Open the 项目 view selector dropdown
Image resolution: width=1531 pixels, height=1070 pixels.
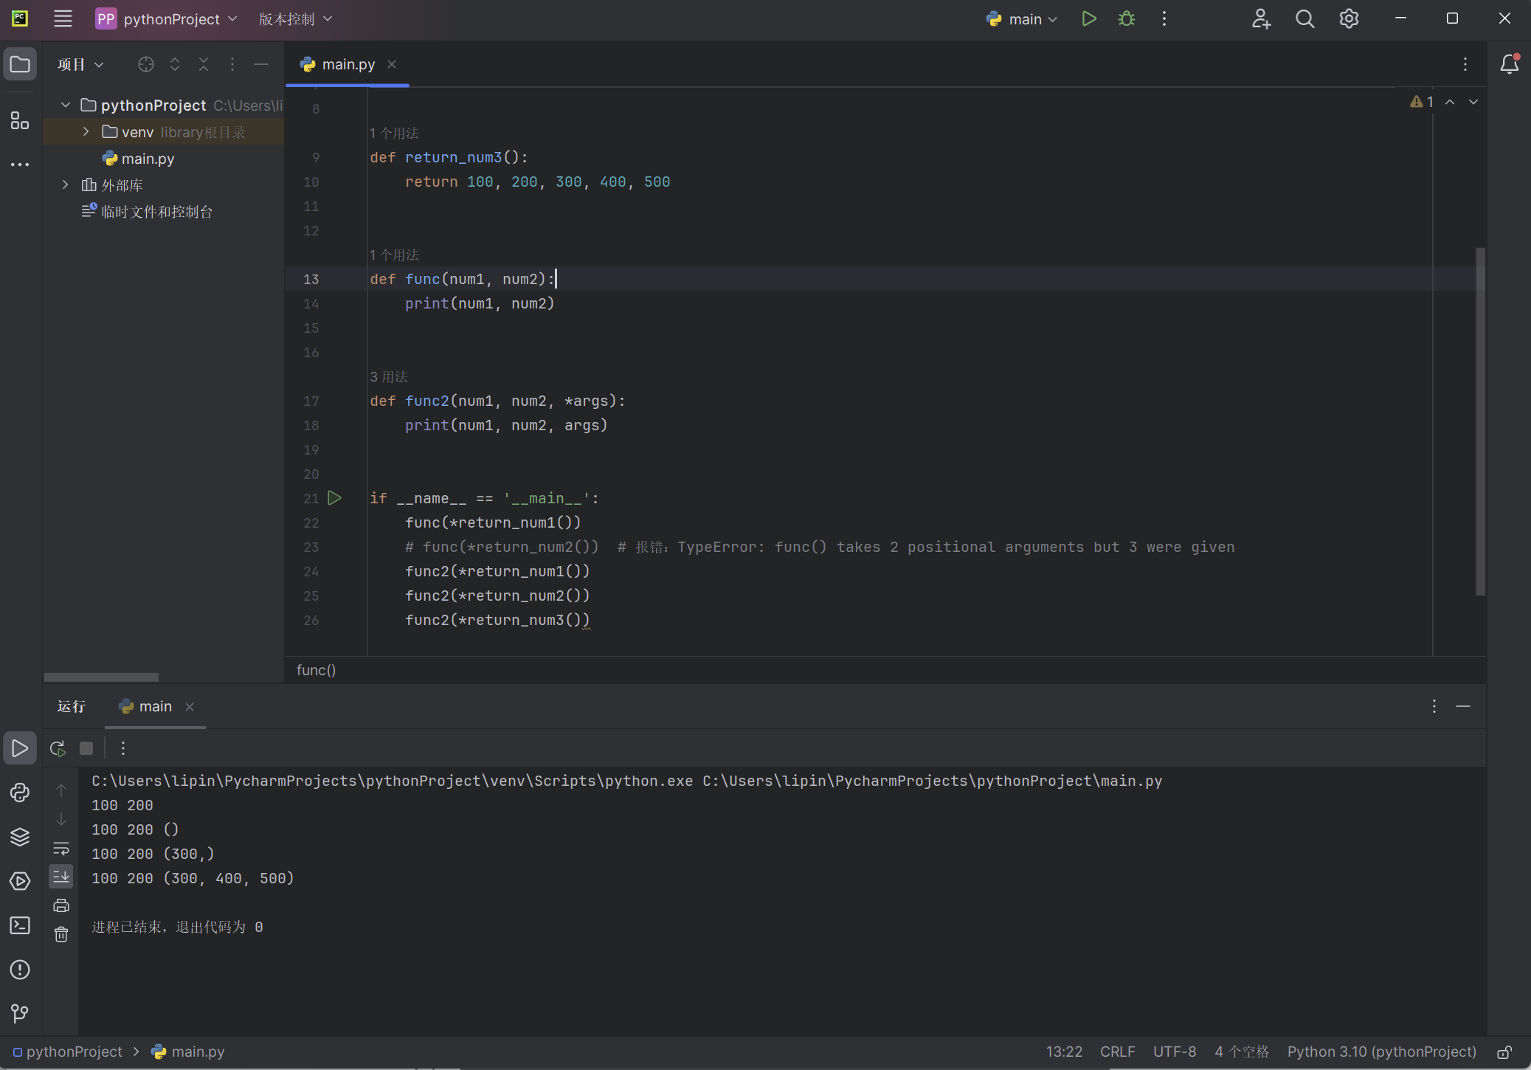[80, 64]
